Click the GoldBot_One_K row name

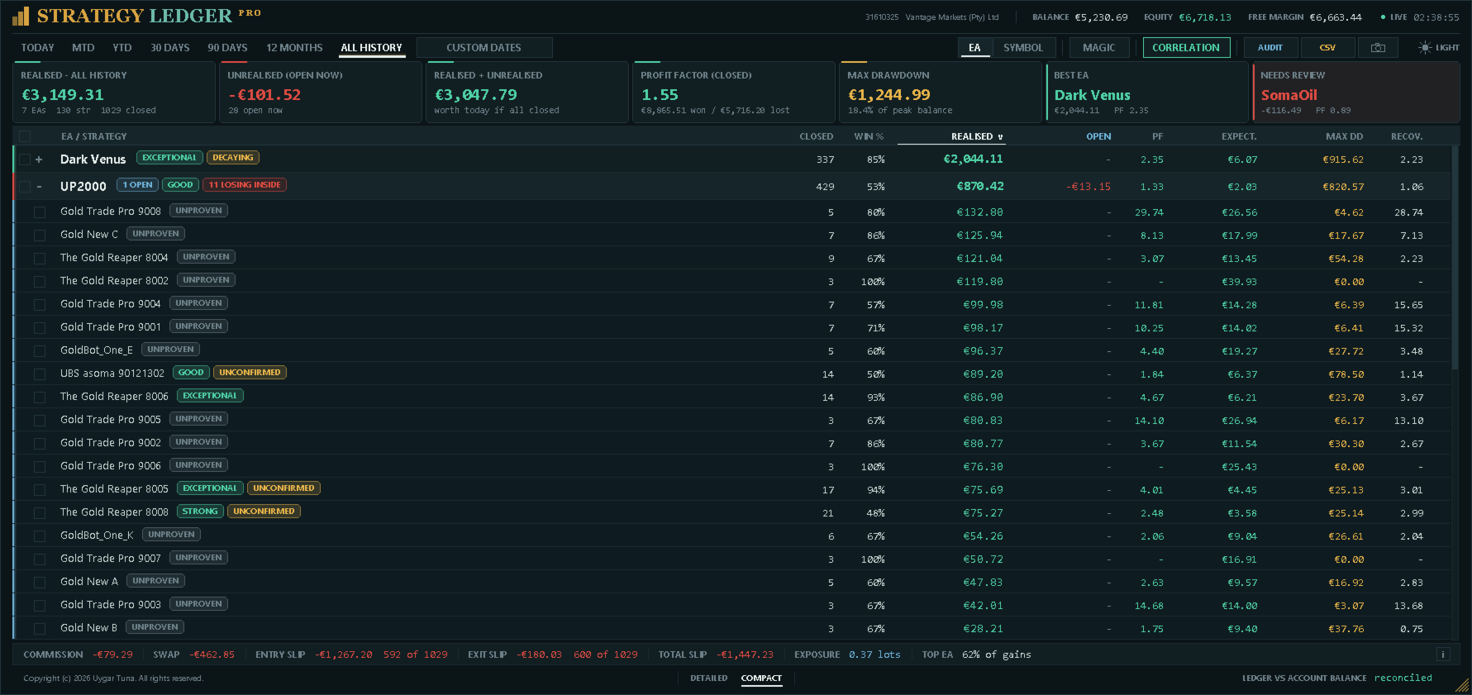point(97,536)
